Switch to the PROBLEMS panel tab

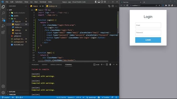pos(35,65)
